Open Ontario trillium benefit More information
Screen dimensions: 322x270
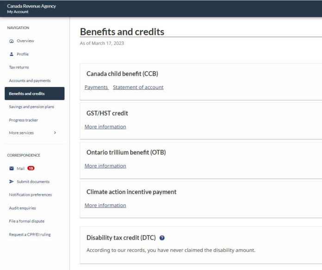coord(105,166)
